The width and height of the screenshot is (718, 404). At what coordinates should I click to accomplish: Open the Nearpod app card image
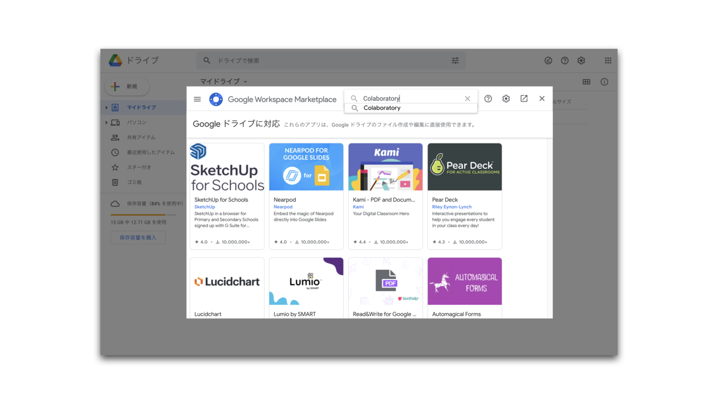(x=306, y=167)
